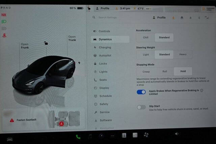
Task: Open the Lights settings section
Action: tap(111, 72)
